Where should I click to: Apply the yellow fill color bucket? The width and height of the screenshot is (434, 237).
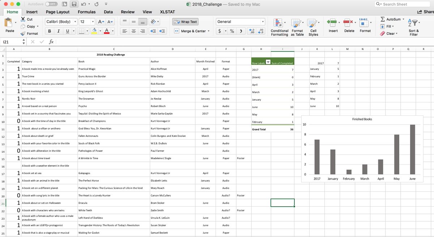pos(94,31)
